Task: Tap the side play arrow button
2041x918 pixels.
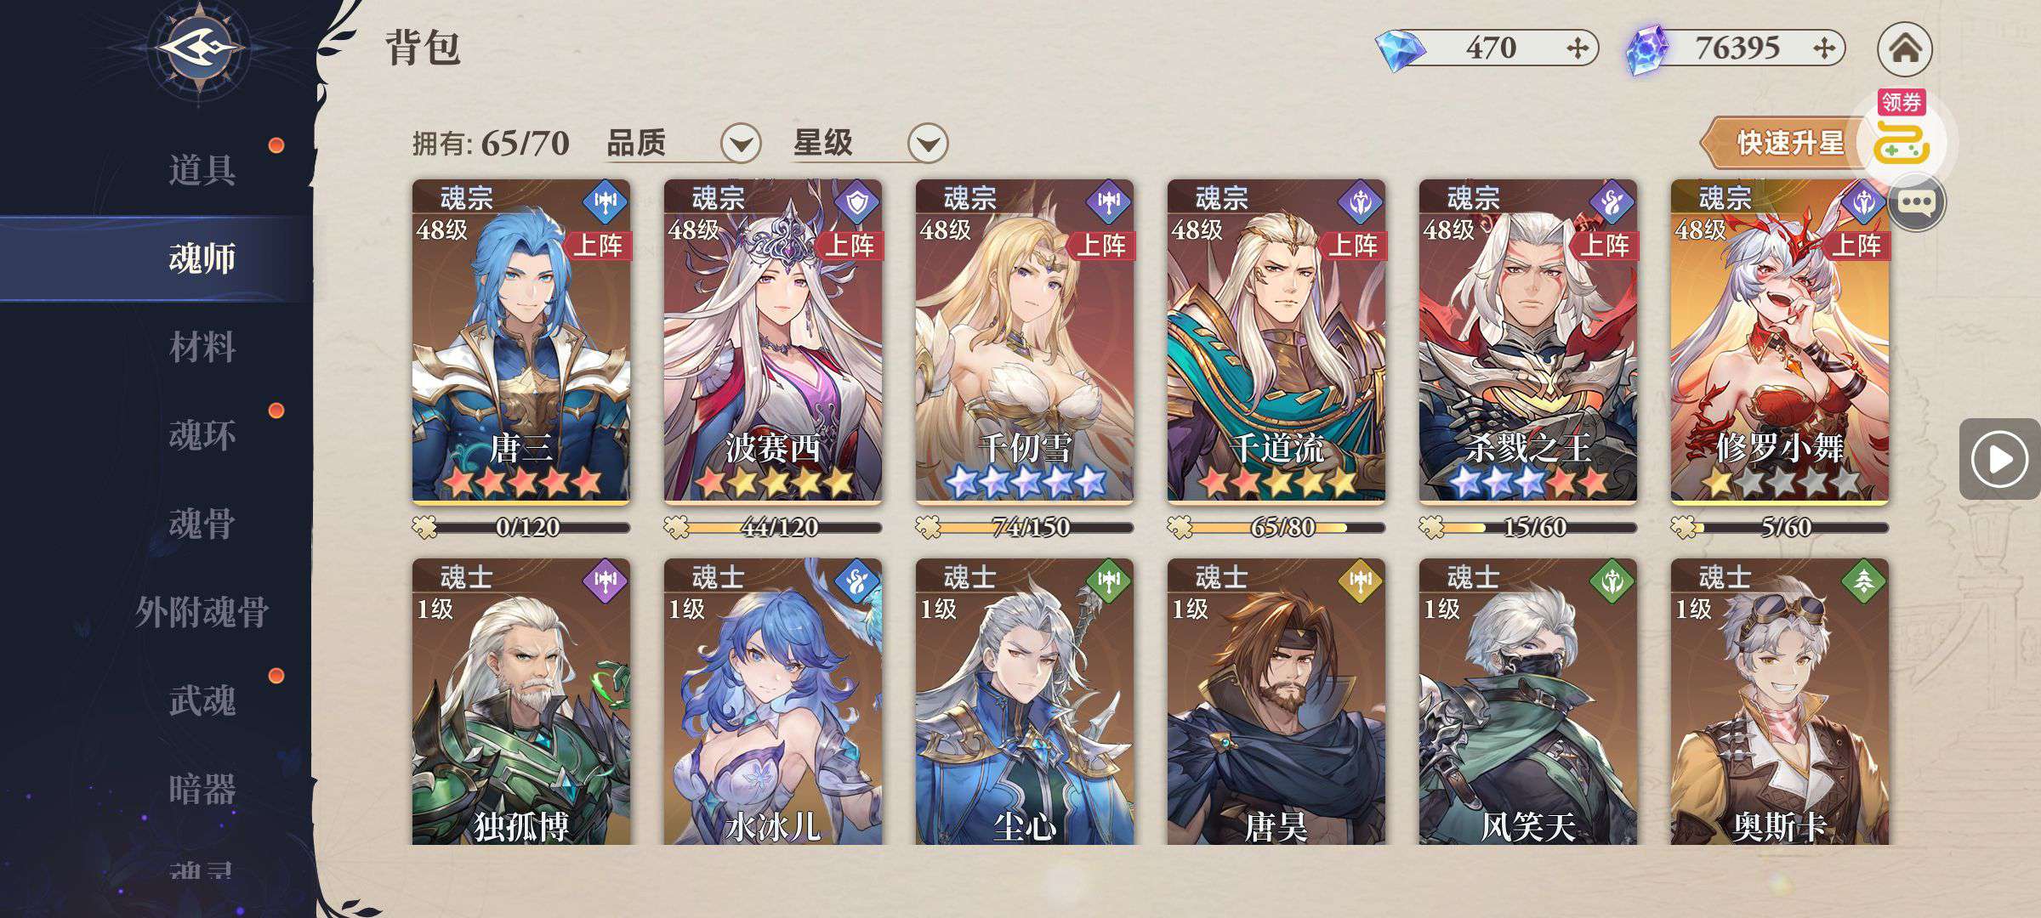Action: (1998, 460)
